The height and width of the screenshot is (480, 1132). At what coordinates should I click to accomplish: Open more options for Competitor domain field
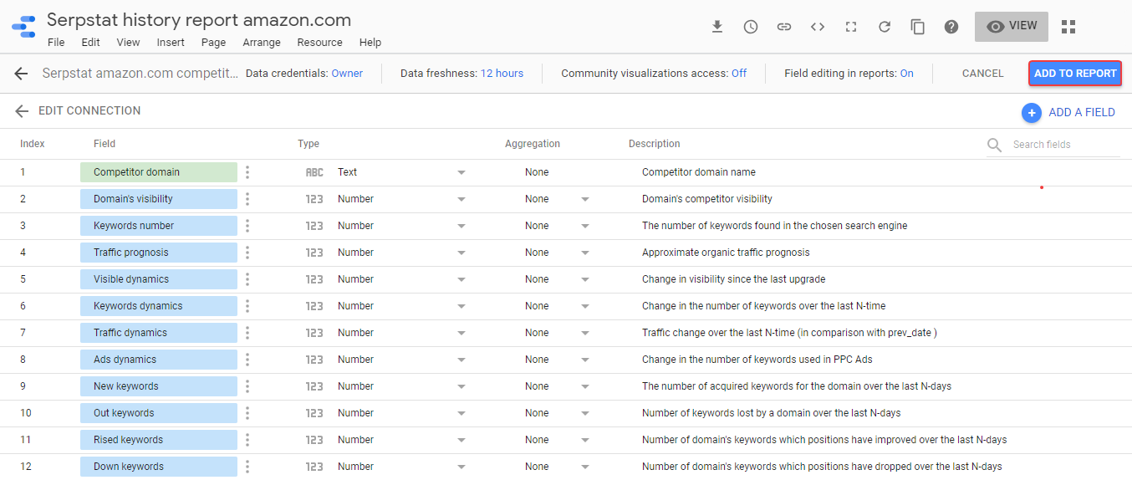247,172
